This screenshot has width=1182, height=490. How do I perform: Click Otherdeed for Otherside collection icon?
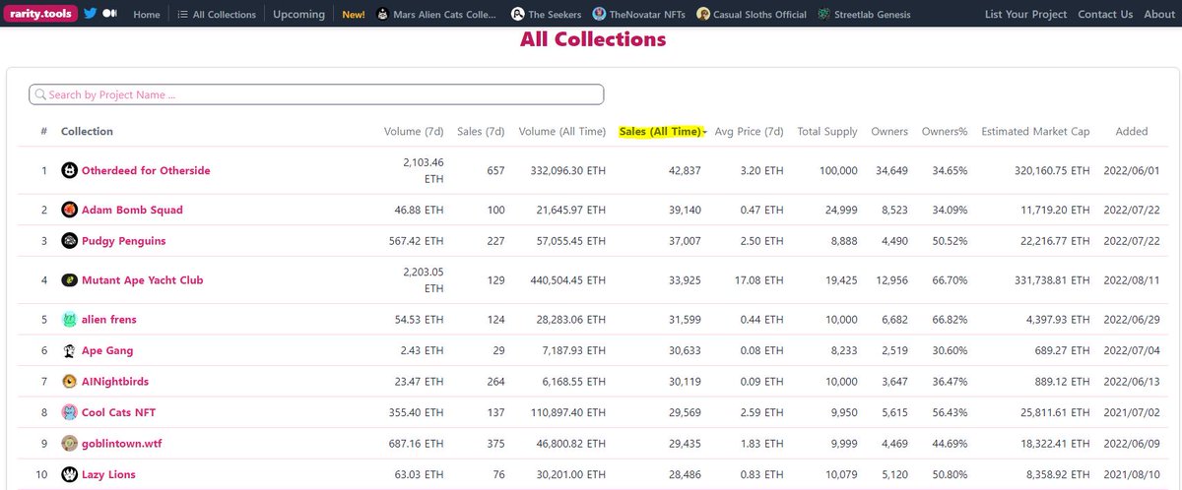[x=69, y=171]
